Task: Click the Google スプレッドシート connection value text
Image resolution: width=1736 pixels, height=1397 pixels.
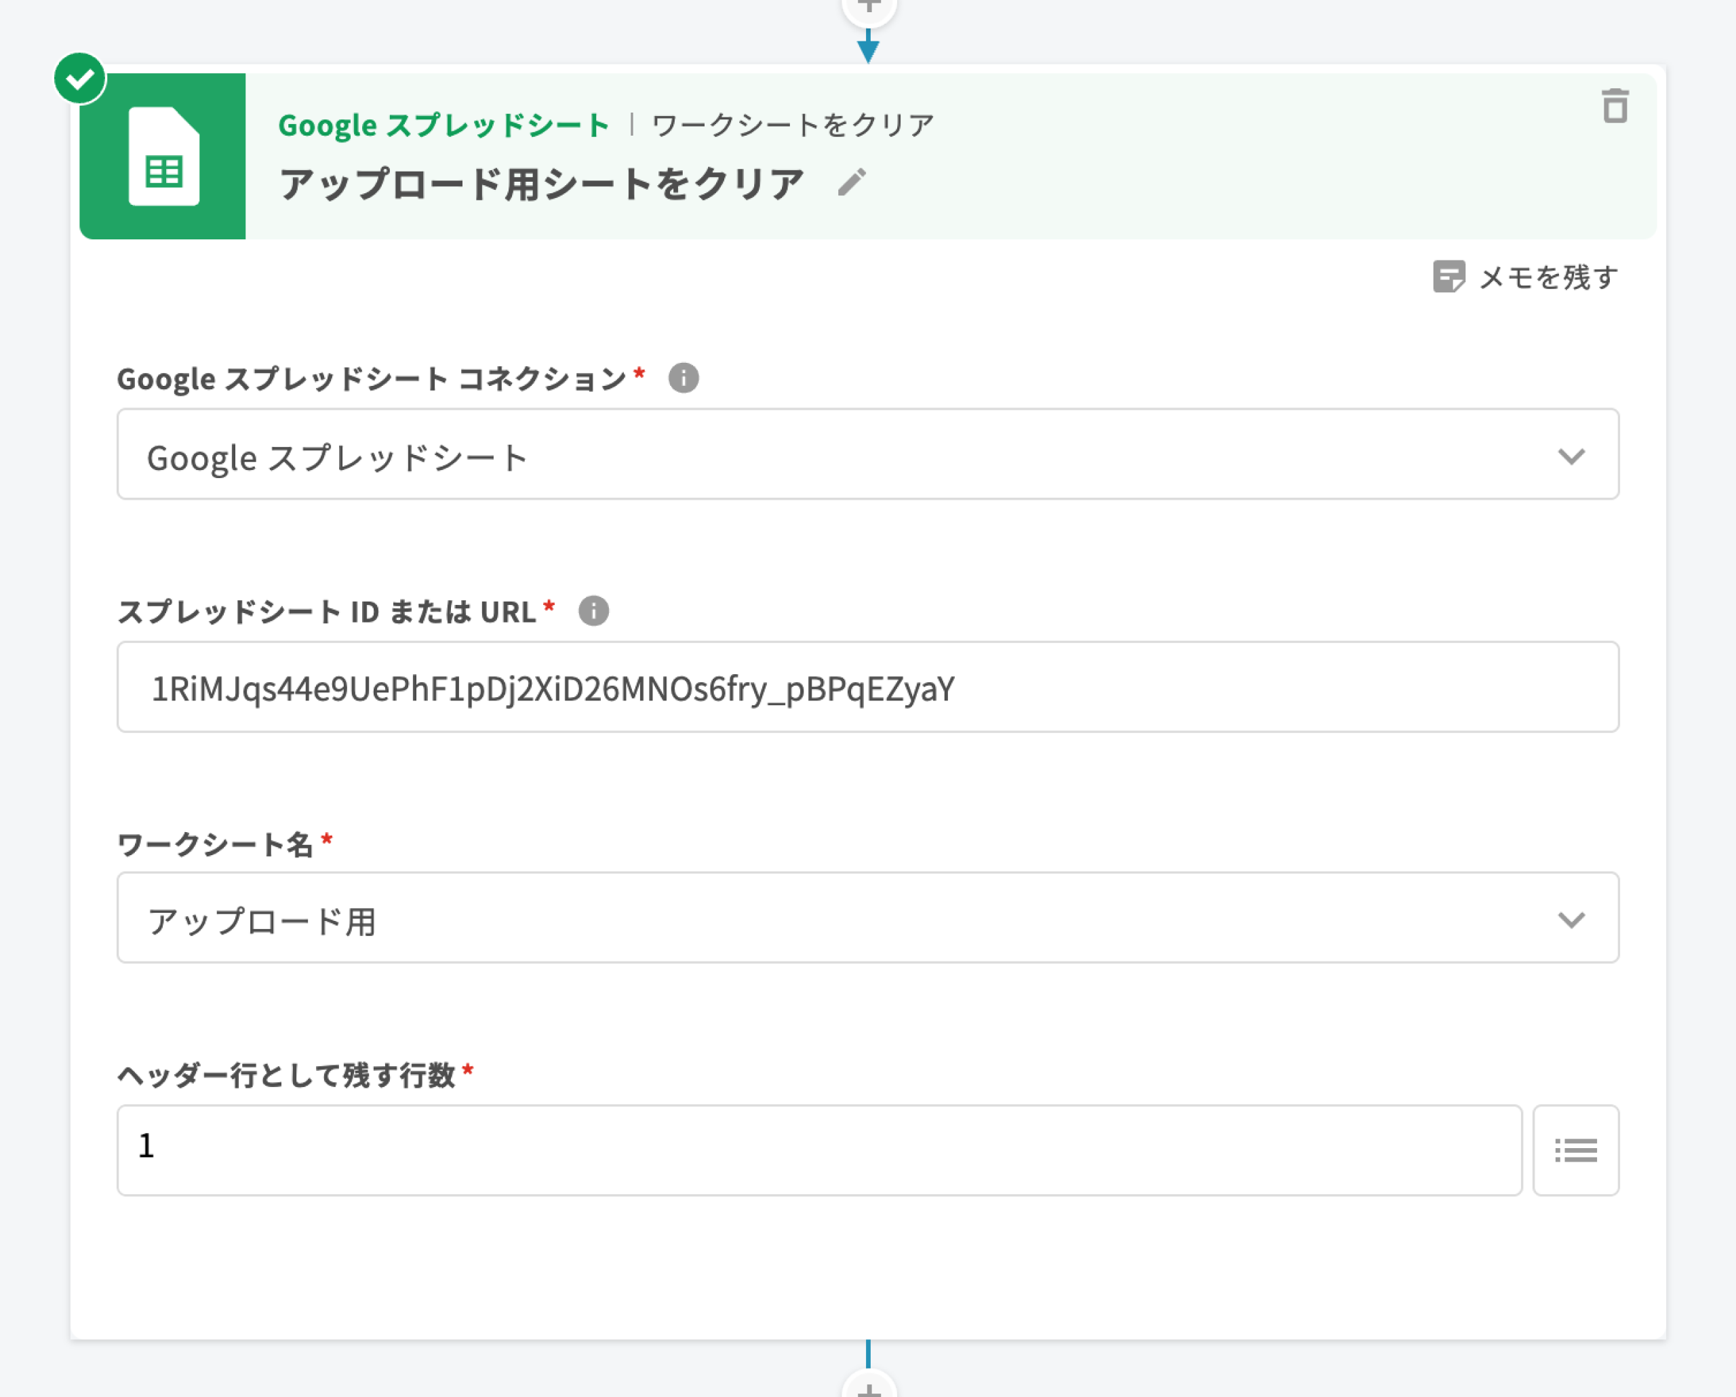Action: (x=336, y=457)
